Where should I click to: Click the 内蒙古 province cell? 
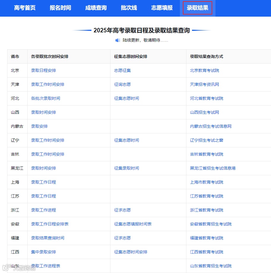click(x=17, y=126)
